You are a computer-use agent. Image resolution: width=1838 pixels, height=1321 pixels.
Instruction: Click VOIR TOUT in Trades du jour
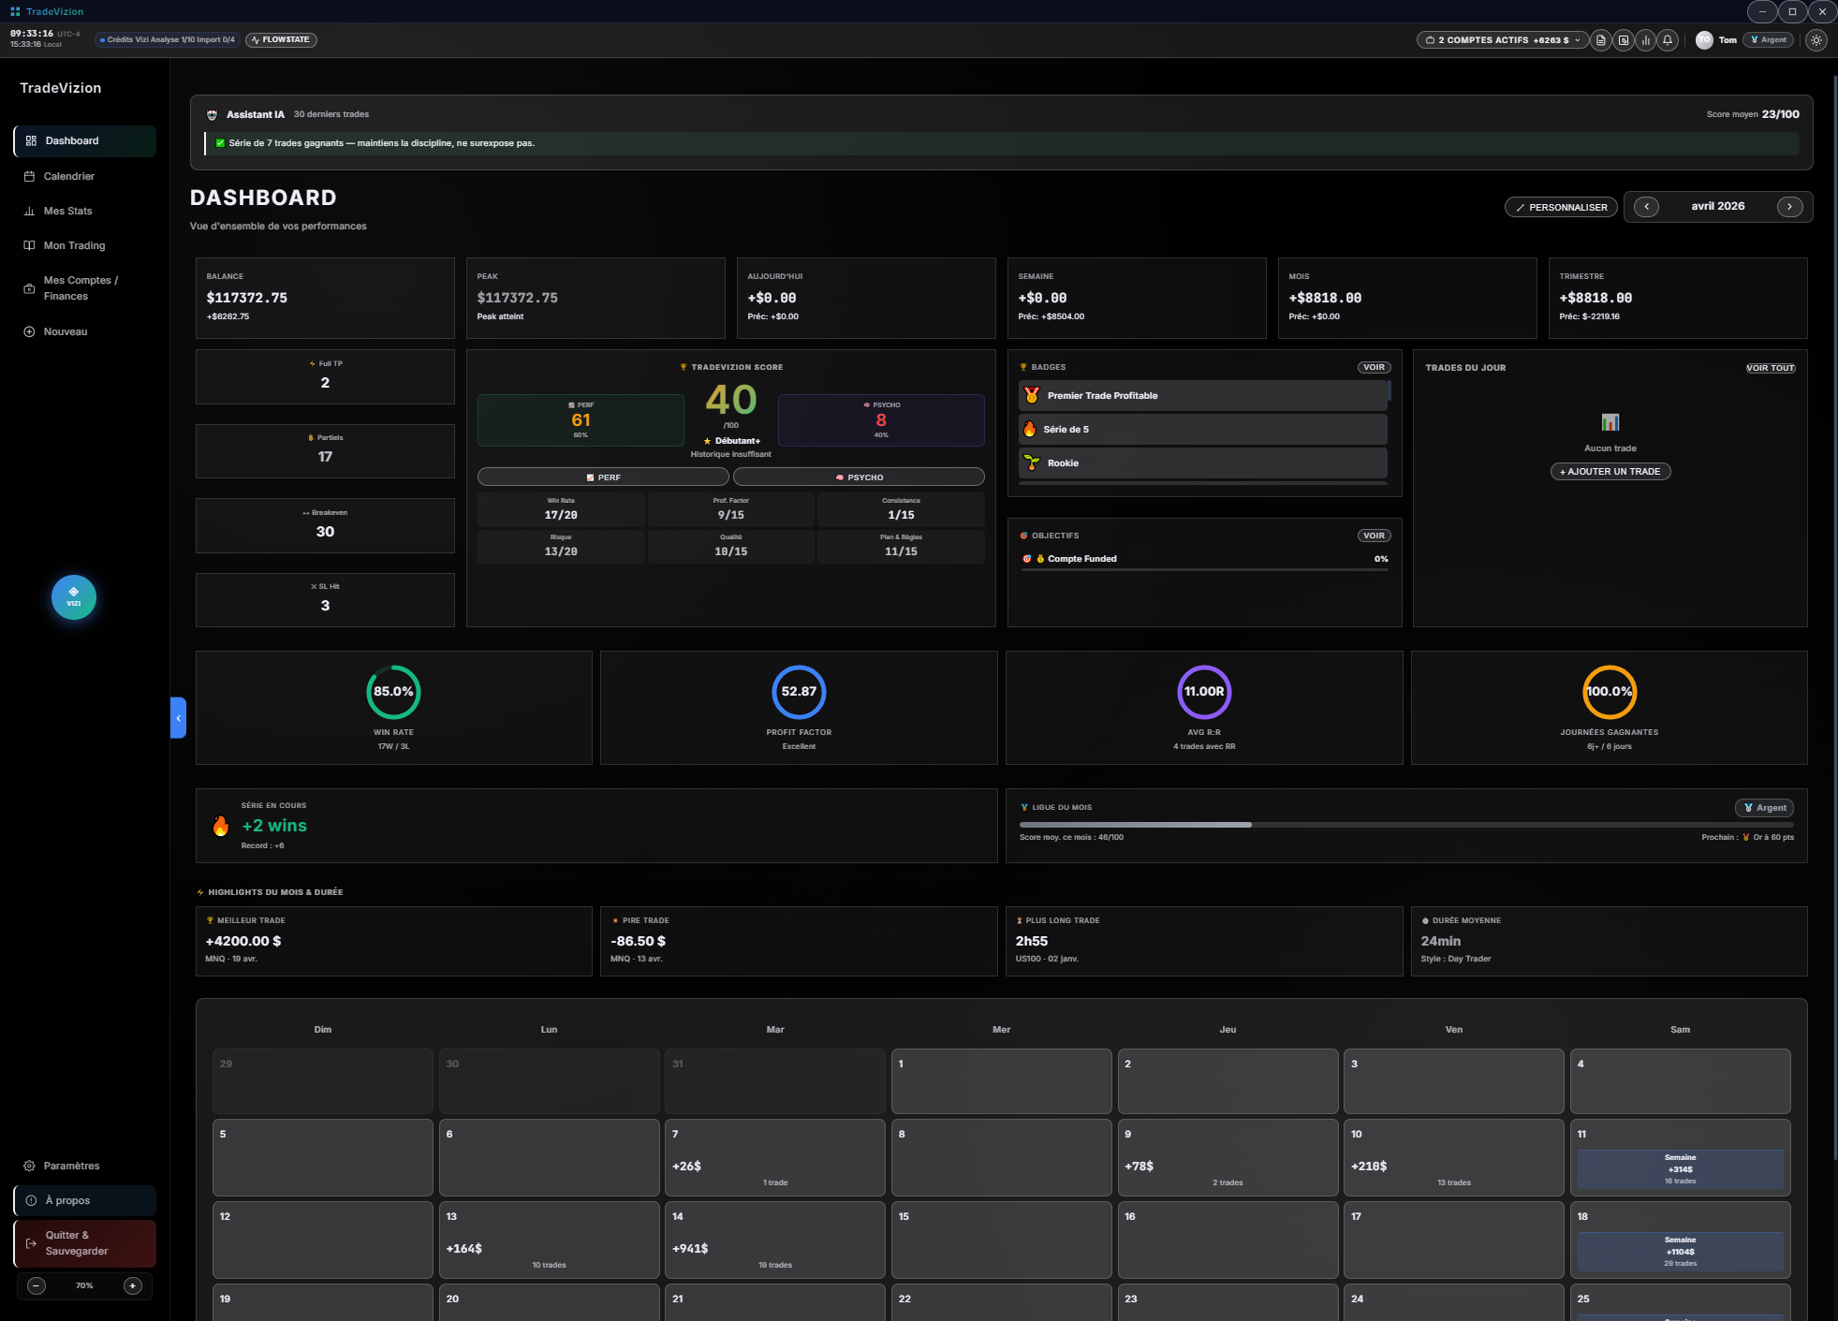tap(1771, 368)
